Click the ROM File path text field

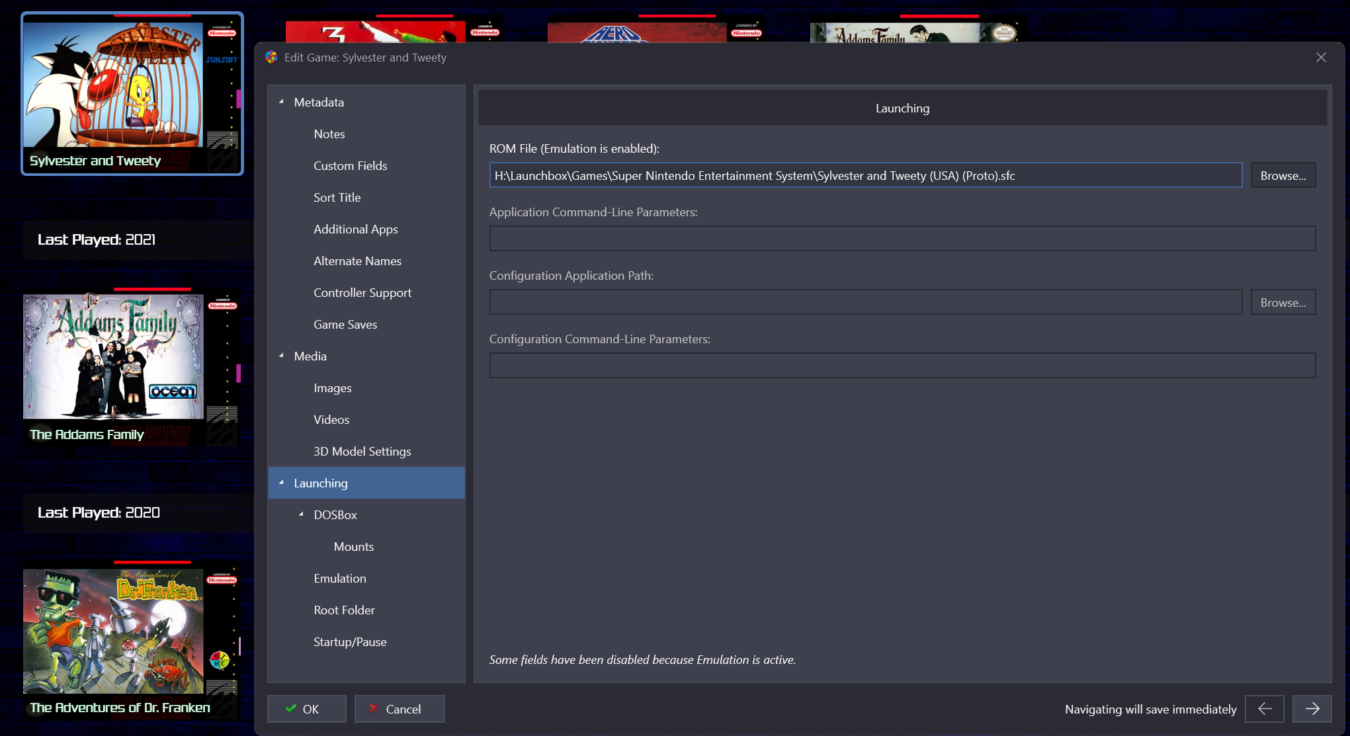click(x=865, y=175)
